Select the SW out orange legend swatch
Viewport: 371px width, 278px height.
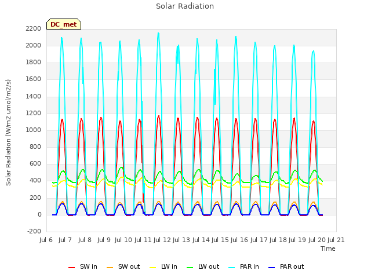(110, 268)
